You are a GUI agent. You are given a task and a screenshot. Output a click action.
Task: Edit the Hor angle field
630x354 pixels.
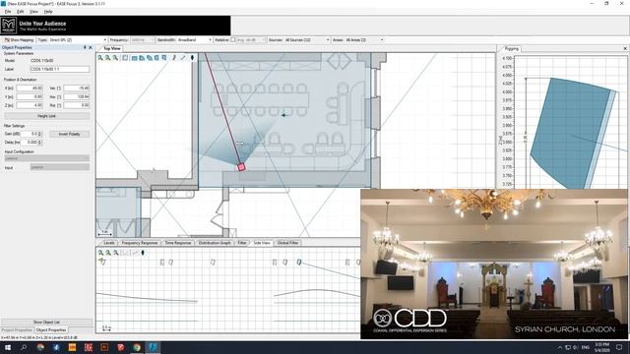77,96
